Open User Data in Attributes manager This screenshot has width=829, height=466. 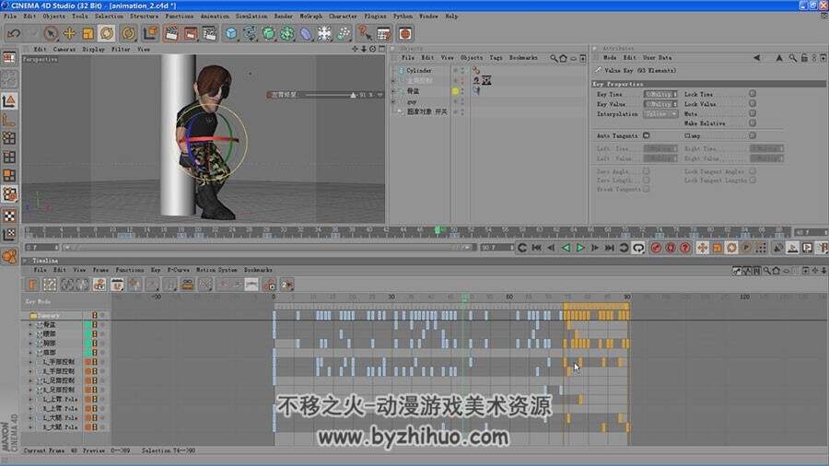tap(657, 58)
